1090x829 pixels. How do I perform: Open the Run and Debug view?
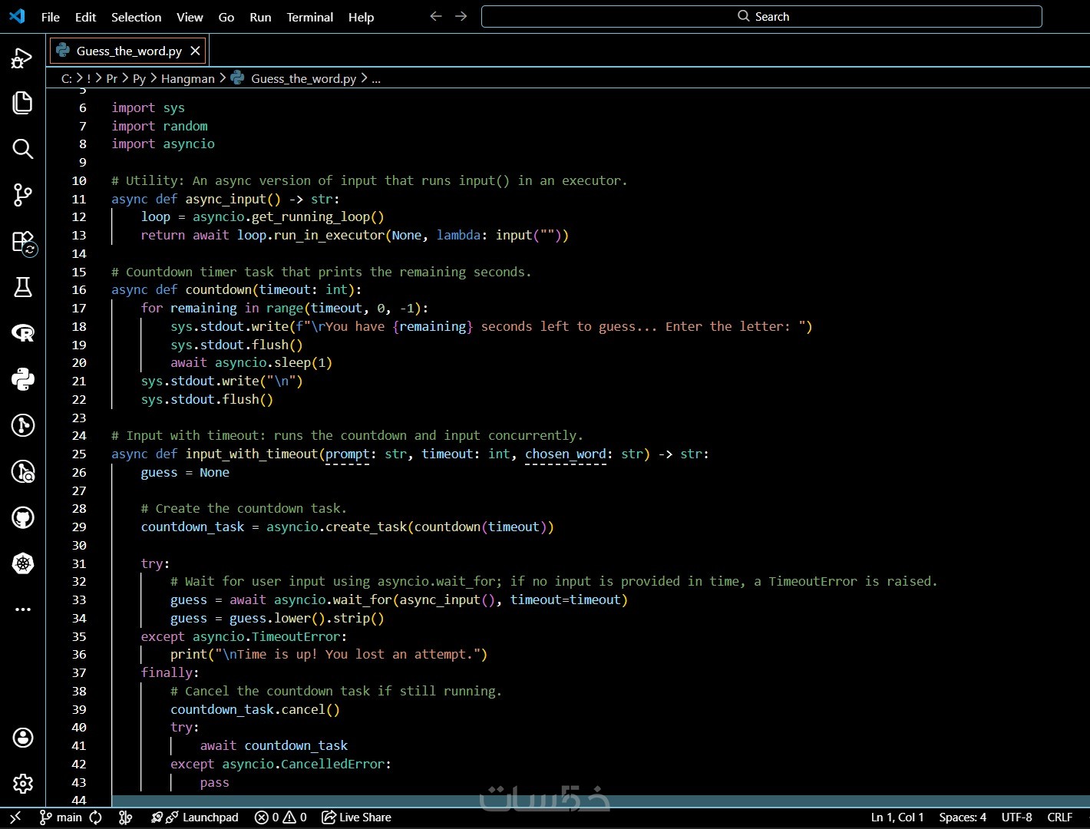coord(22,58)
